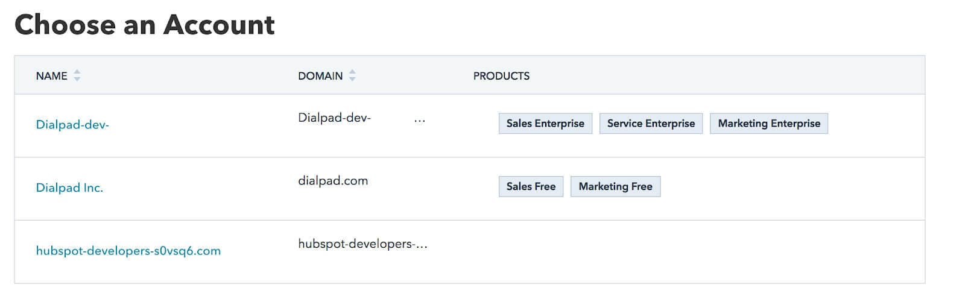Click the Choose an Account heading

click(x=145, y=25)
